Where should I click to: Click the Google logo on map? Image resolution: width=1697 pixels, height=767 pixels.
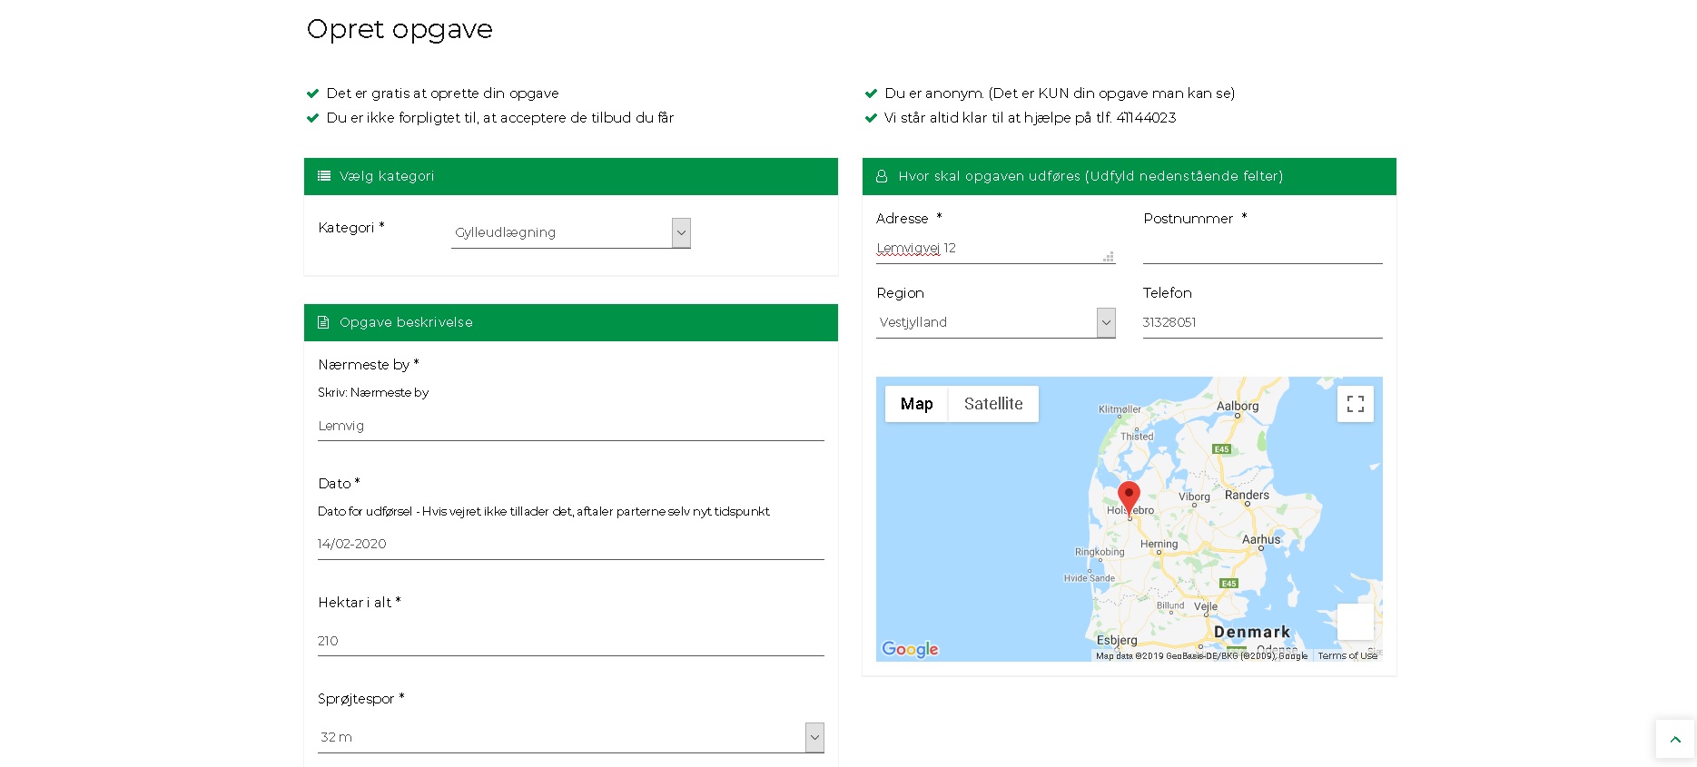click(x=910, y=649)
